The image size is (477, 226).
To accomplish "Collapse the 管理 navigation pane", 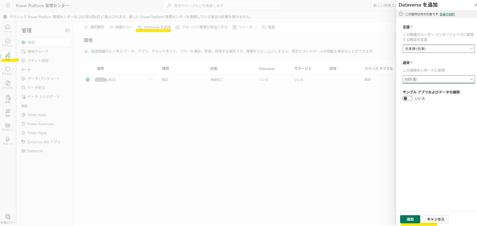I will point(67,30).
